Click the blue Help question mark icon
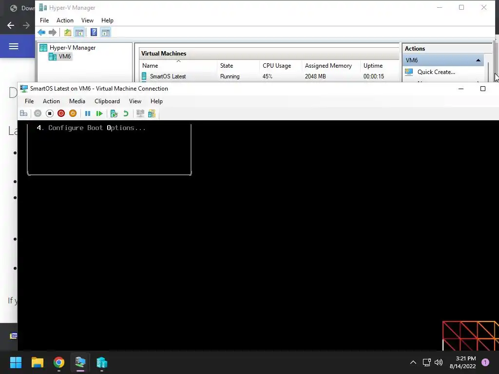The image size is (499, 374). tap(94, 32)
